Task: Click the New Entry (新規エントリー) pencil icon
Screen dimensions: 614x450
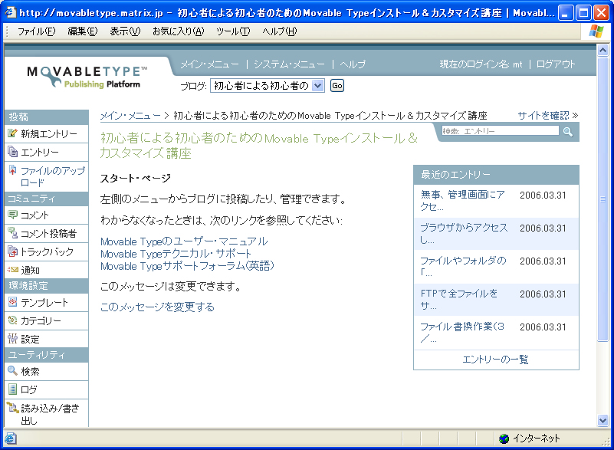Action: [12, 133]
